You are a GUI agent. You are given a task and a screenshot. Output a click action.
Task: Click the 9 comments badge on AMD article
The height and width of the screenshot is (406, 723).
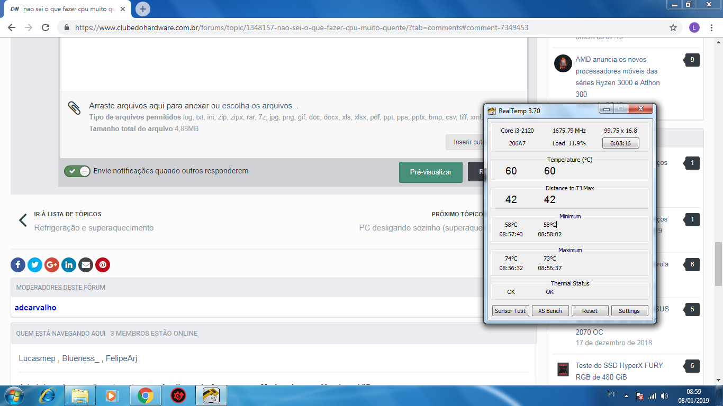(x=692, y=60)
